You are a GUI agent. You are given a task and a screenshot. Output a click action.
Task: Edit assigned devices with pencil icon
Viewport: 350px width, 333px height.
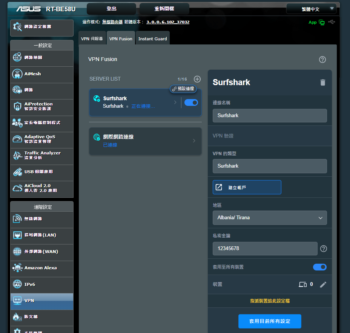click(x=323, y=284)
